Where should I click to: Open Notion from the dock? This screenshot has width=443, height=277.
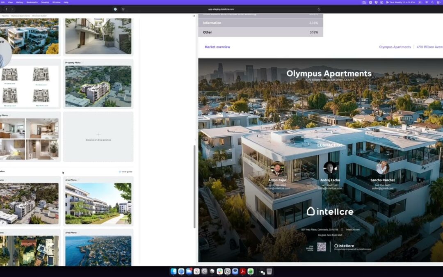coord(227,271)
